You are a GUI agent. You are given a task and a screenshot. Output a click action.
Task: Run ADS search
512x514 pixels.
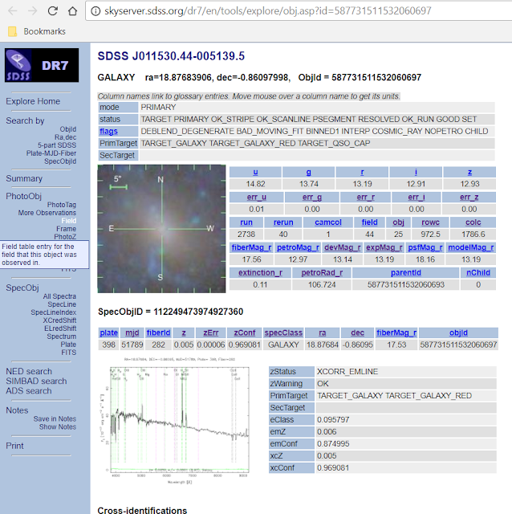[29, 391]
